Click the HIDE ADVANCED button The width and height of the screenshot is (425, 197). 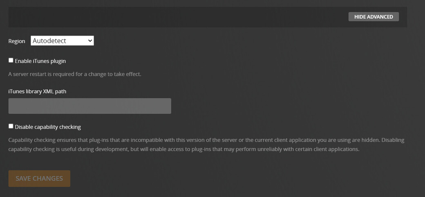(x=374, y=16)
